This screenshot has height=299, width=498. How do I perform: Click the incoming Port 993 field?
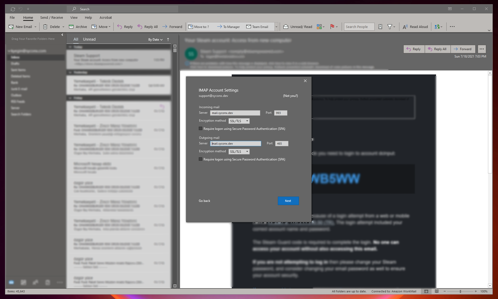tap(281, 113)
